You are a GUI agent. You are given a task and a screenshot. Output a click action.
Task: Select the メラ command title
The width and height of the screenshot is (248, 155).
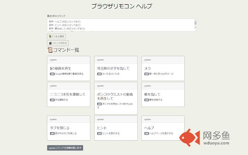[147, 69]
